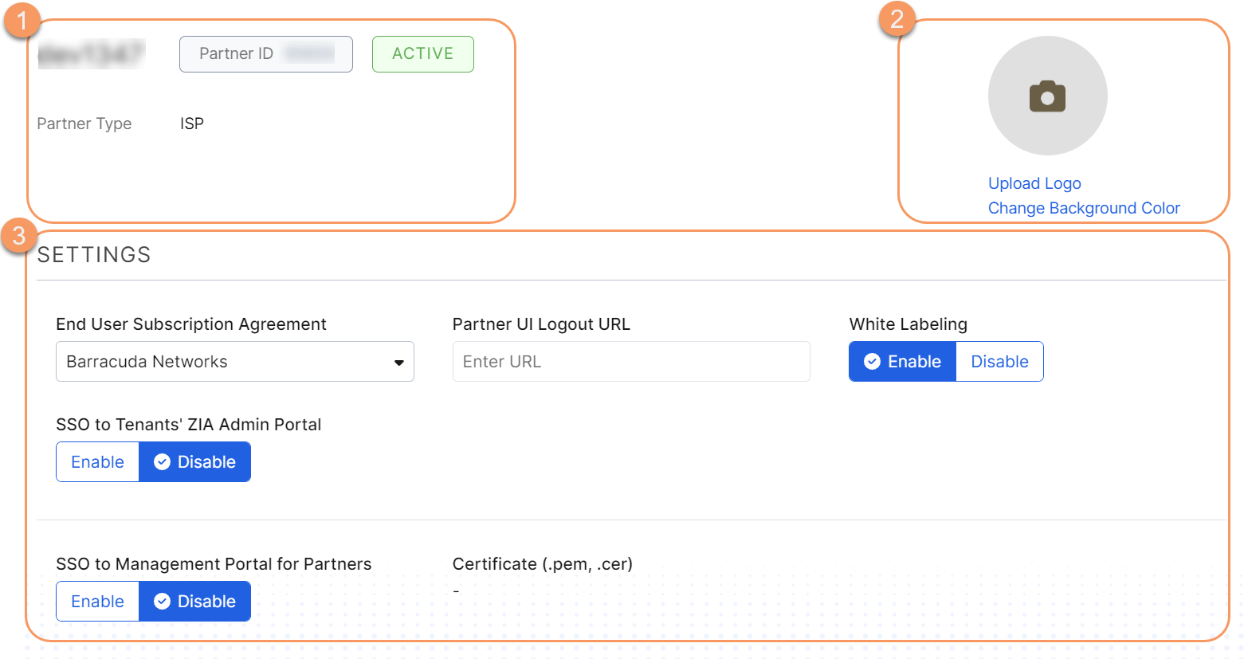The width and height of the screenshot is (1244, 659).
Task: Click the camera icon to upload logo
Action: 1047,96
